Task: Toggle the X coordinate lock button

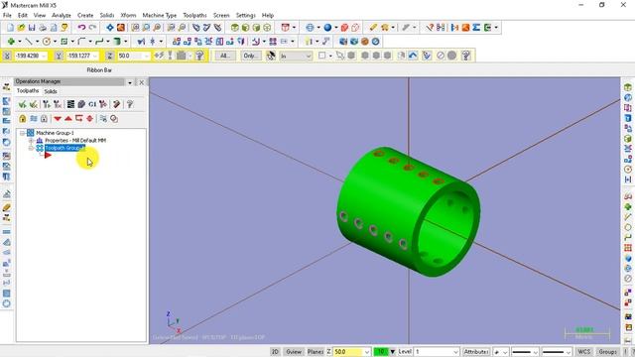Action: coord(7,56)
